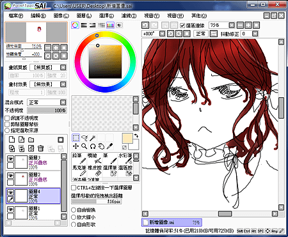
Task: Select the rotate canvas tool
Action: [x=93, y=146]
